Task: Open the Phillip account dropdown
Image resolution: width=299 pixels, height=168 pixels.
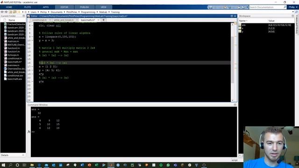Action: pos(293,7)
